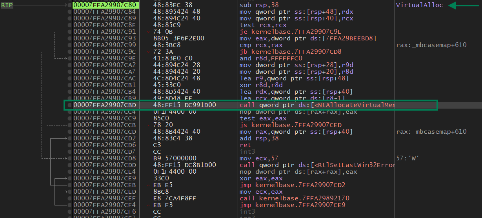This screenshot has width=482, height=218.
Task: Select address 00007FFA29907CBD
Action: (x=105, y=105)
